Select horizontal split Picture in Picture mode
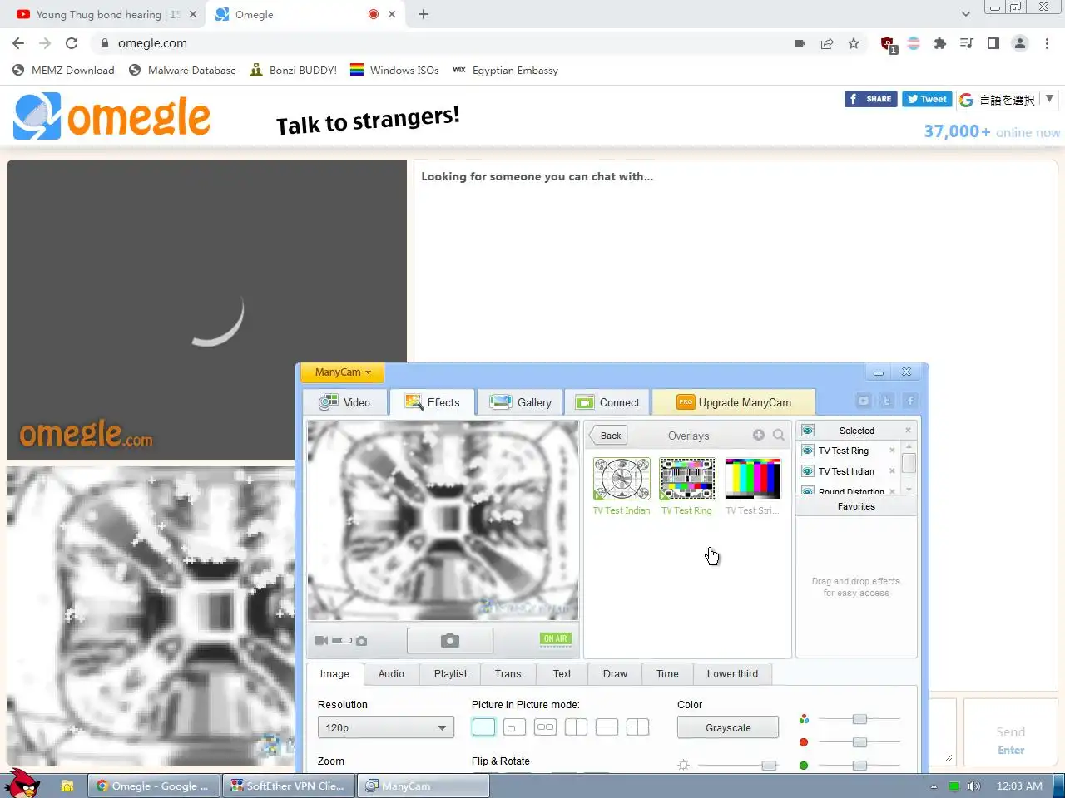The image size is (1065, 798). pos(607,727)
